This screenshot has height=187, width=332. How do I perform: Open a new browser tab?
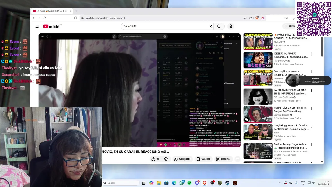click(x=77, y=11)
